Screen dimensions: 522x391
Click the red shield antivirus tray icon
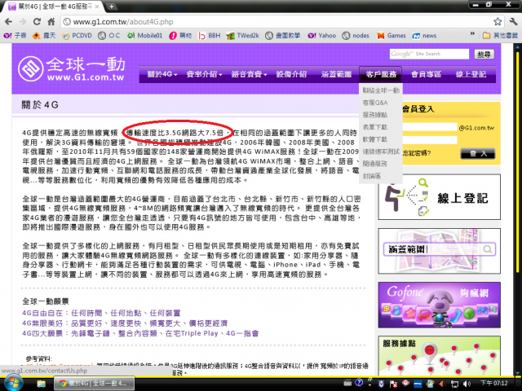[x=382, y=384]
